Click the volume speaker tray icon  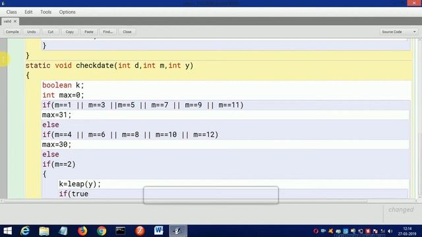pyautogui.click(x=390, y=231)
